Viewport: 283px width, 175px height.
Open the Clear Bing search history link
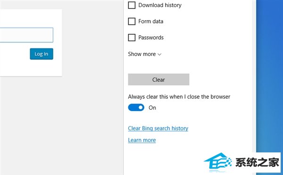tap(158, 128)
